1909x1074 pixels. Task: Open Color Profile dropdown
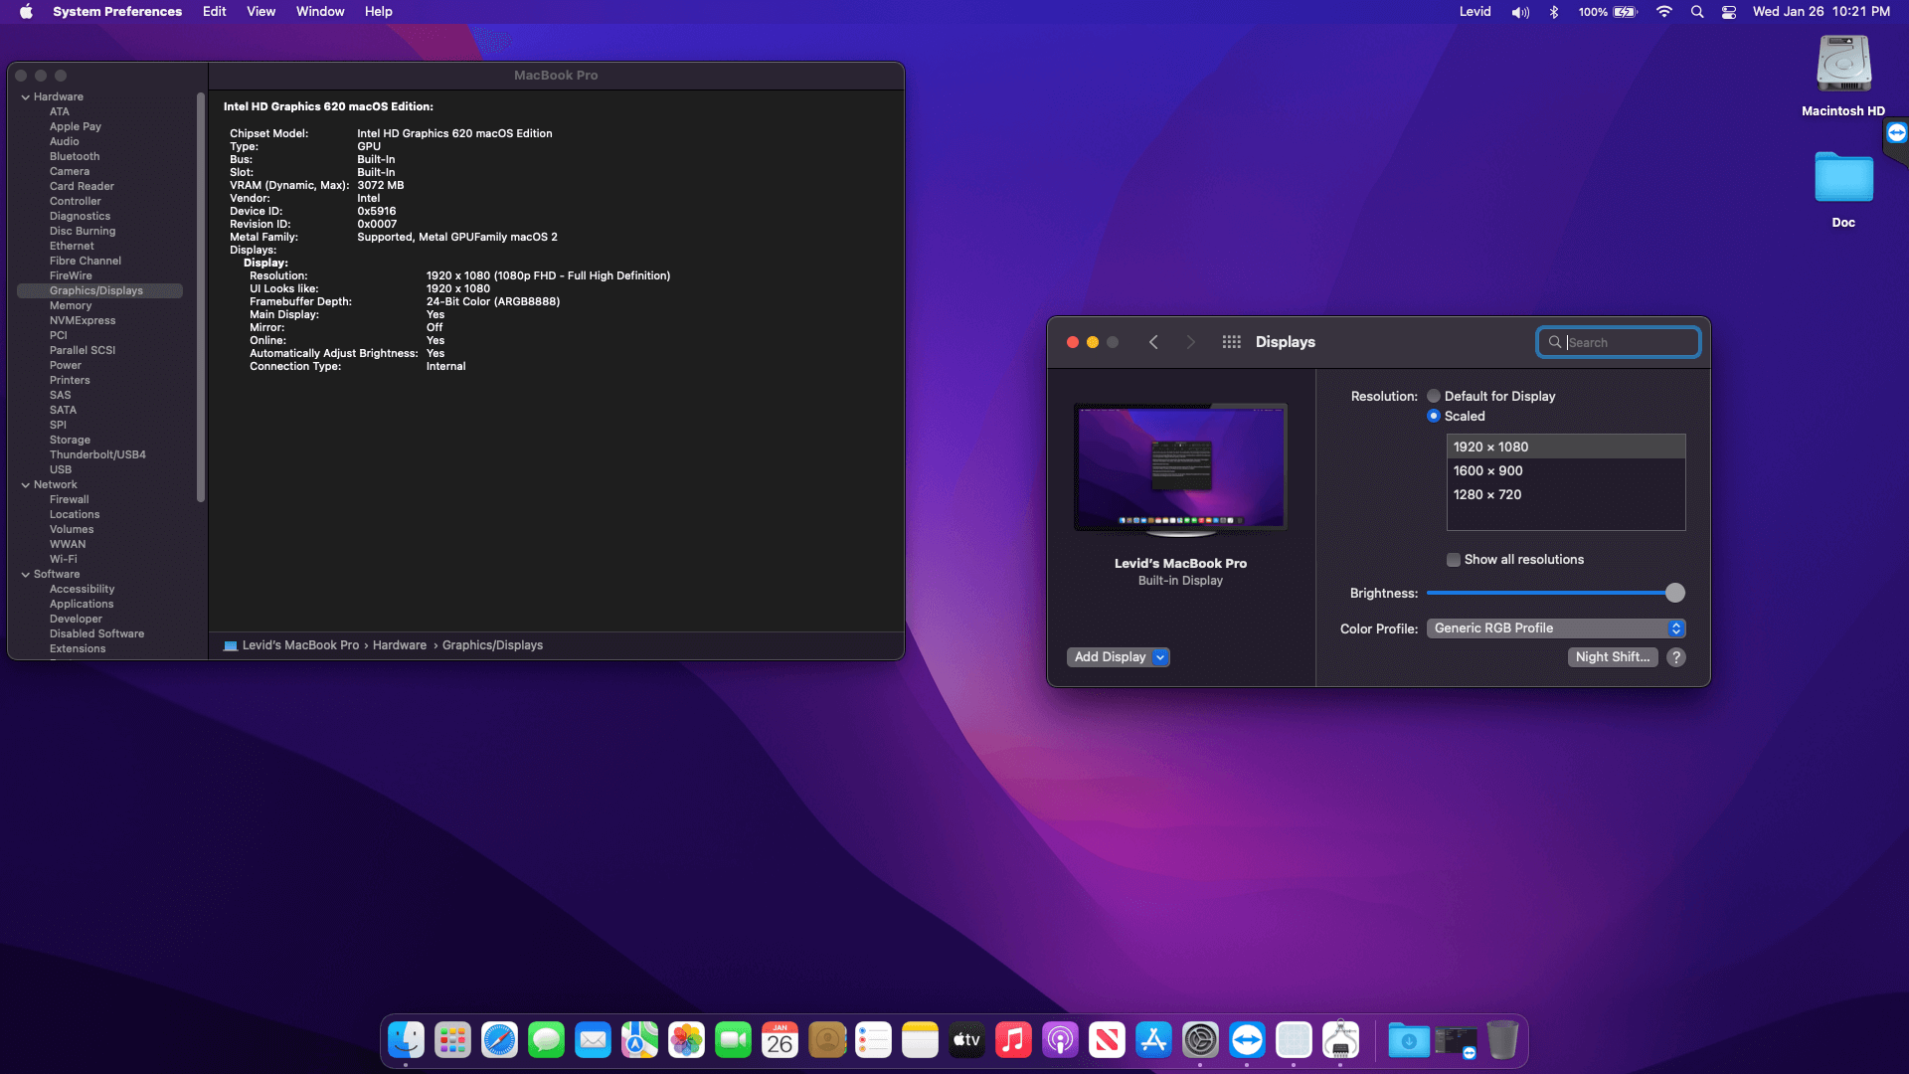click(1556, 628)
